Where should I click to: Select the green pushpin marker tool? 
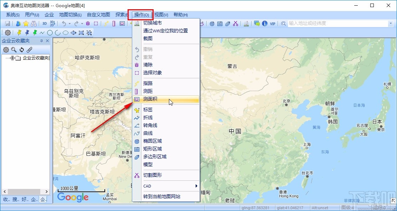pos(35,32)
